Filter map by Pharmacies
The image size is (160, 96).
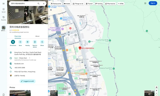110,4
